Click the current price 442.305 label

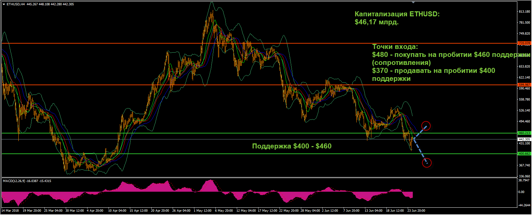pyautogui.click(x=524, y=139)
